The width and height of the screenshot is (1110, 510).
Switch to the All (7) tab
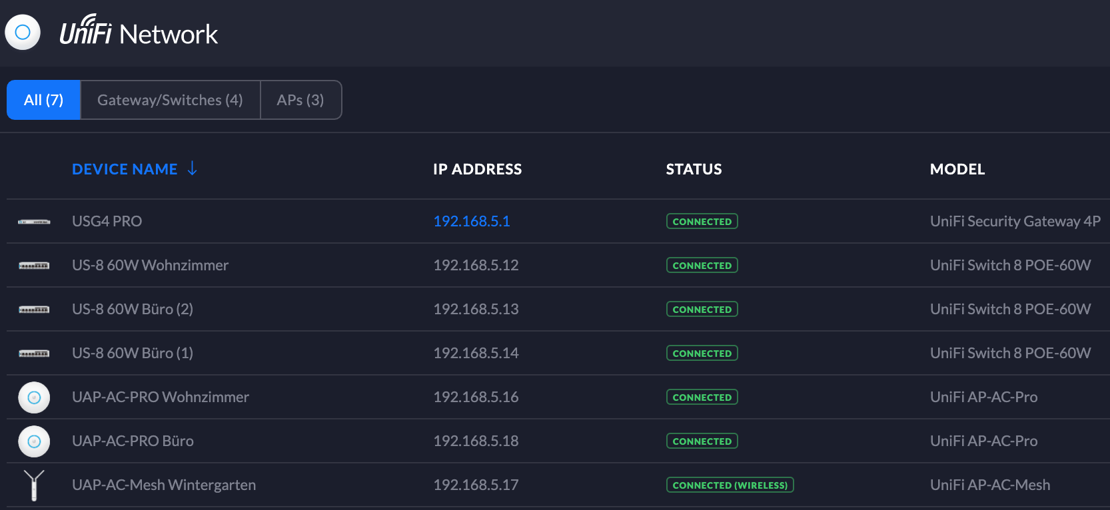44,100
